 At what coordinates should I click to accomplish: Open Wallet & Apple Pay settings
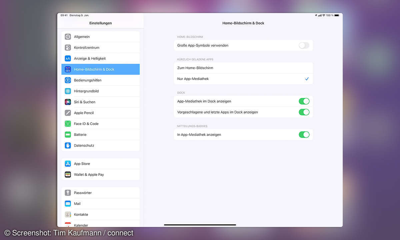[101, 175]
